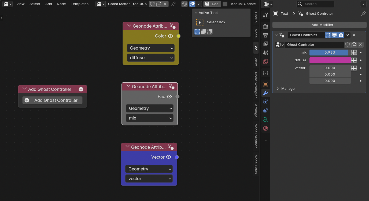
Task: Click the Select Box tool icon
Action: [x=200, y=22]
